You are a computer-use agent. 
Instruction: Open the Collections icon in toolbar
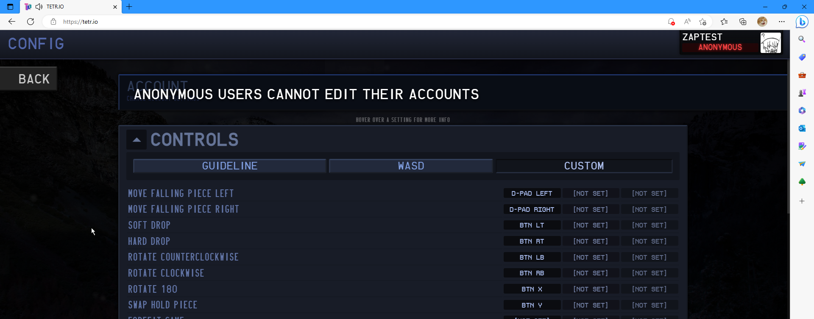743,22
